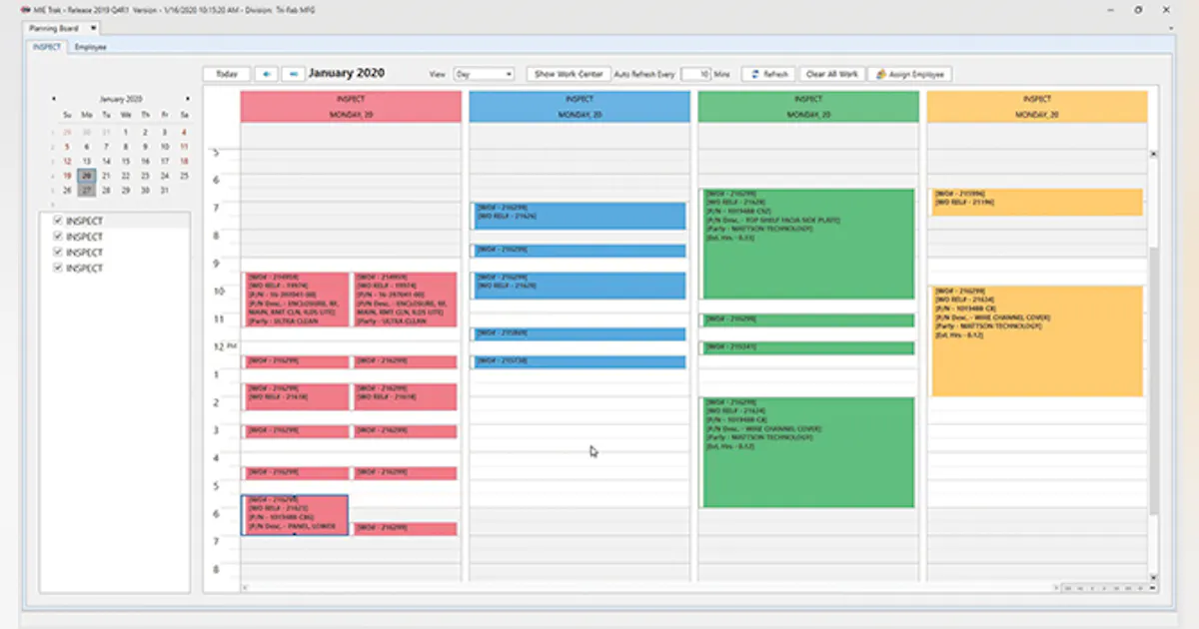Select red PANEL, LOWER appointment
The width and height of the screenshot is (1199, 629).
295,514
